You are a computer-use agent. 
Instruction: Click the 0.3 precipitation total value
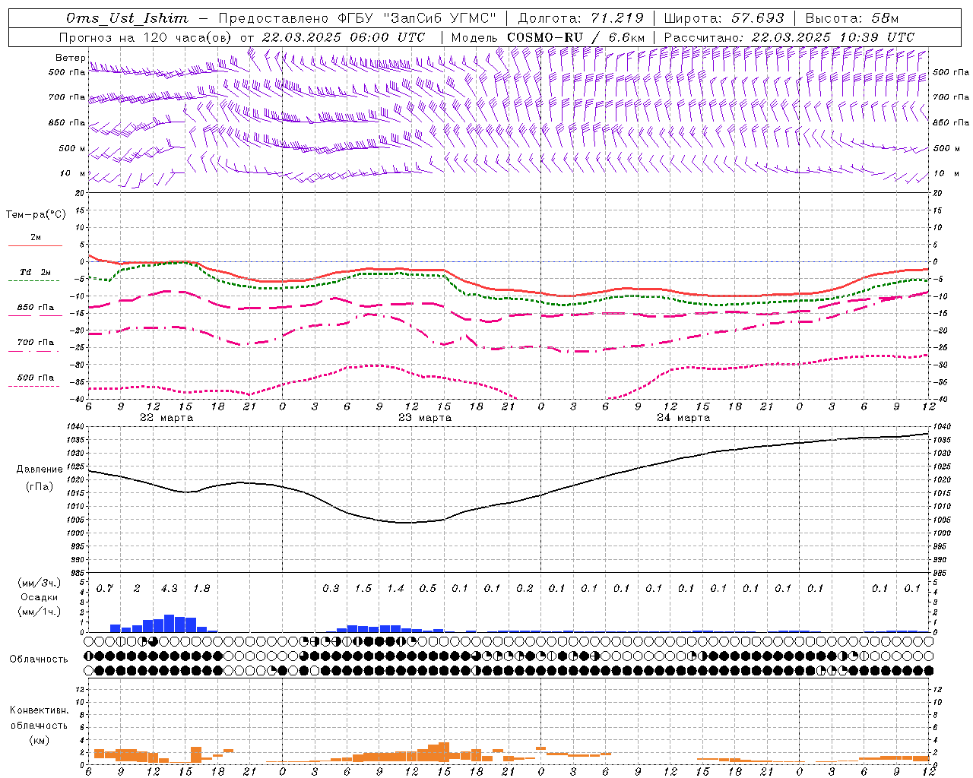click(331, 589)
